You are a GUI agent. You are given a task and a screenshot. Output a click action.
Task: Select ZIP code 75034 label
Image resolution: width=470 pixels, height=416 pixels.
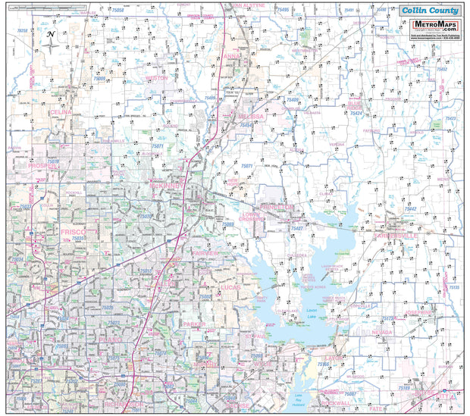17,259
